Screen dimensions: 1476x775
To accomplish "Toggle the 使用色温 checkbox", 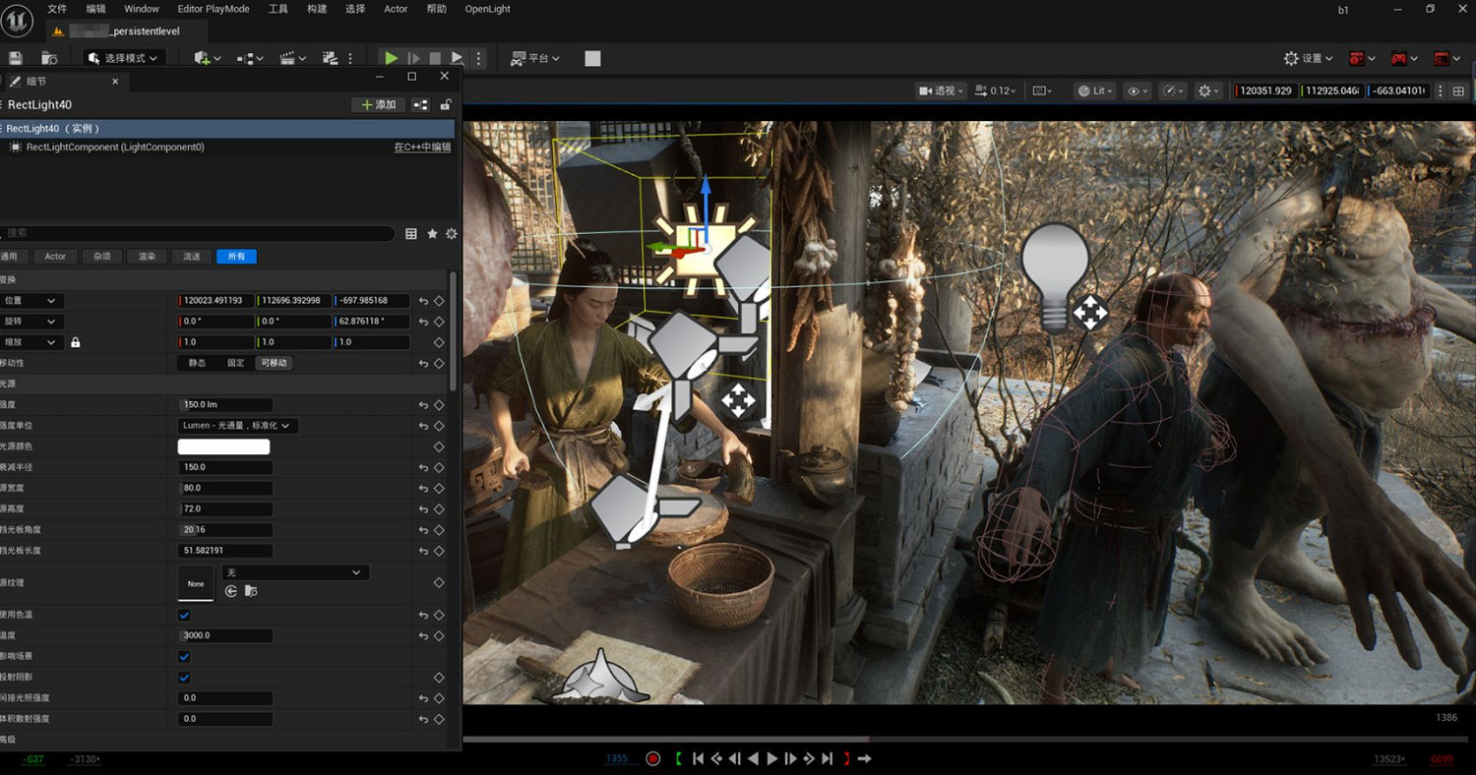I will tap(184, 615).
